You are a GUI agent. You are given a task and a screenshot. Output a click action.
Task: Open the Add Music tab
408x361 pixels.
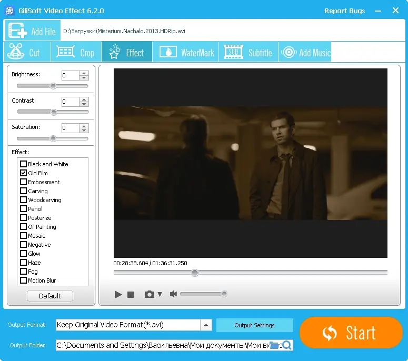(305, 52)
